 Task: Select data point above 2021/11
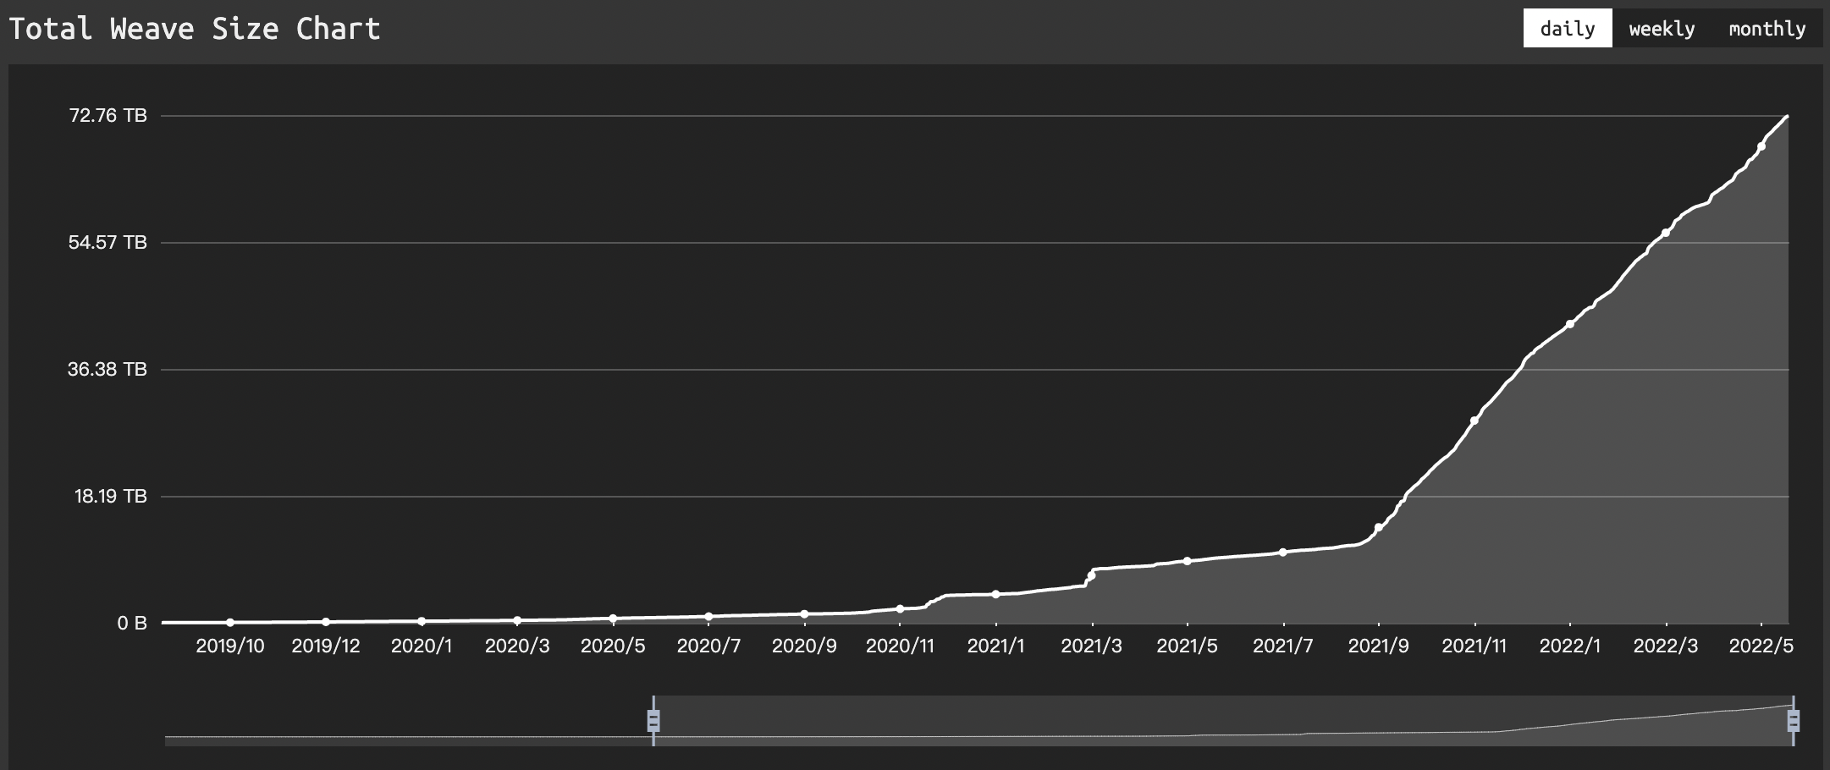click(x=1474, y=421)
